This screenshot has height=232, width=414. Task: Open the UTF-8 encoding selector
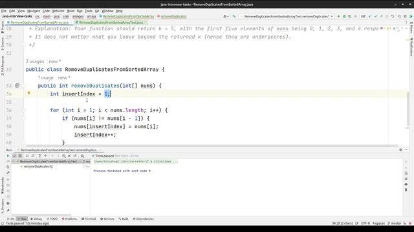(x=365, y=224)
